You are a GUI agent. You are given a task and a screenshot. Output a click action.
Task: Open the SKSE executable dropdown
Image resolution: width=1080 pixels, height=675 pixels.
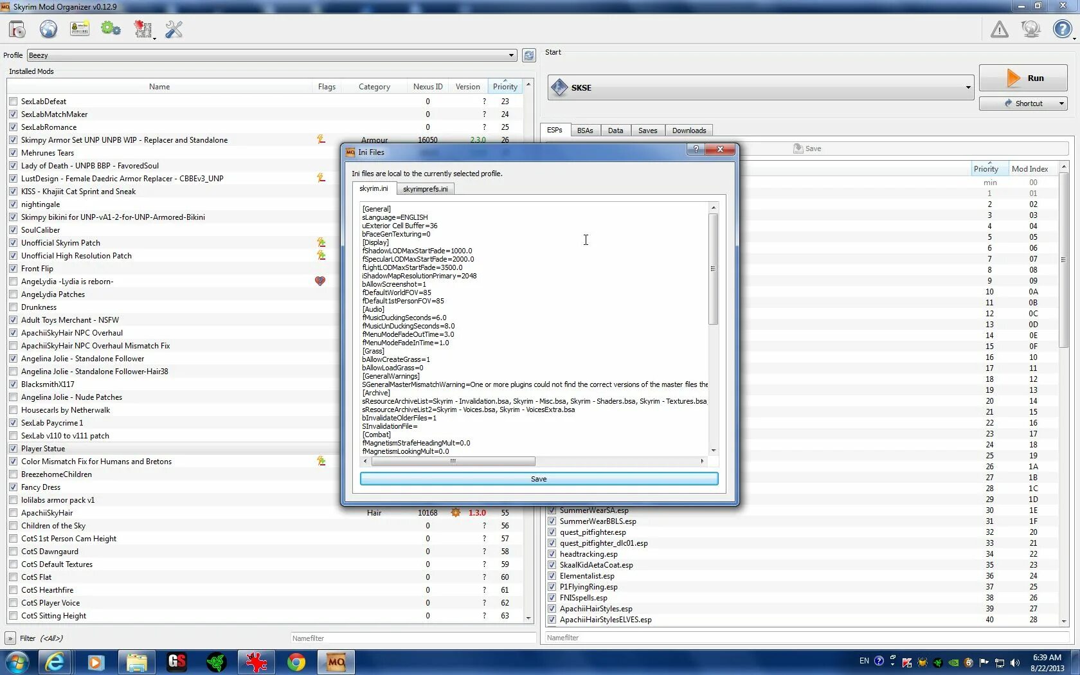coord(760,87)
